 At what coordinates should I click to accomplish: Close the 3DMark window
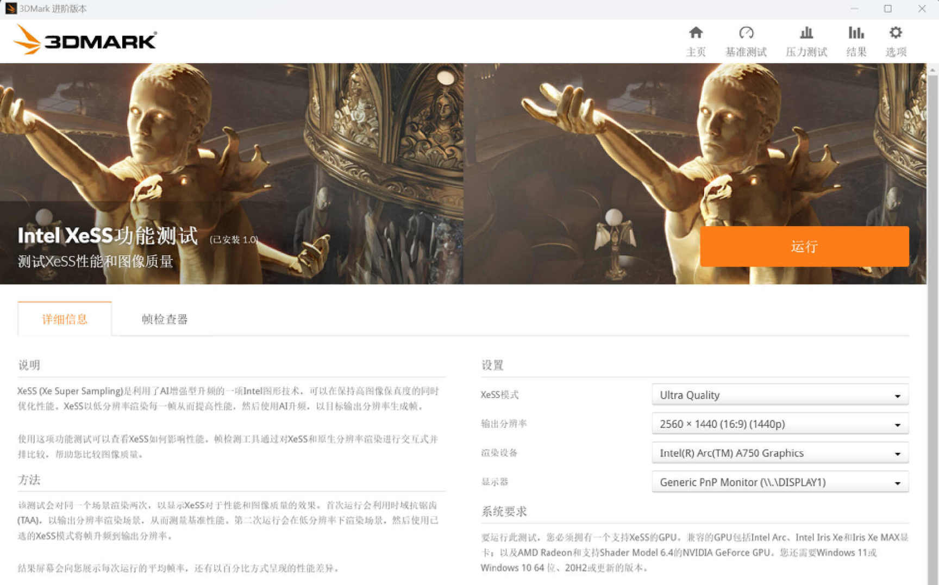(922, 9)
